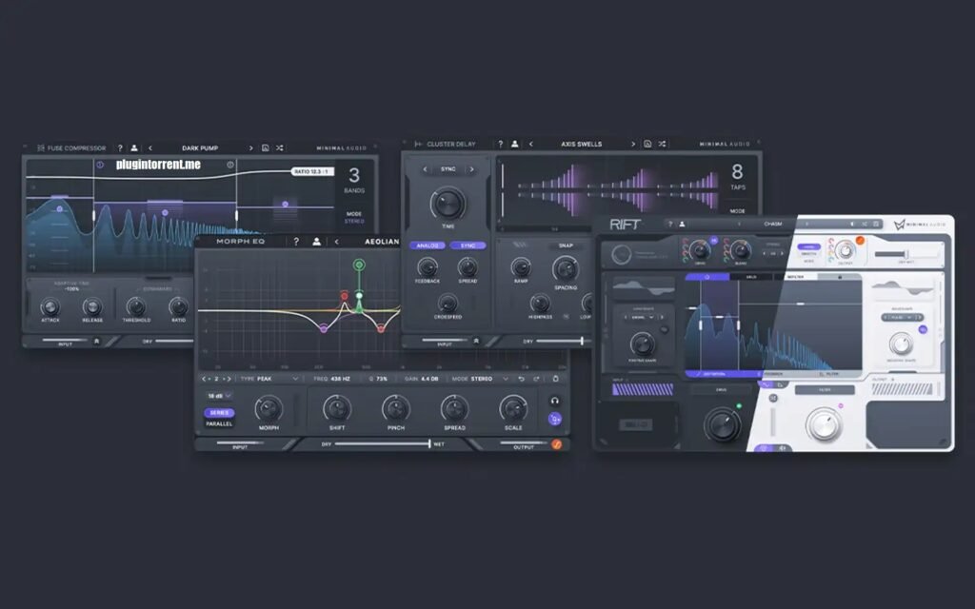Click Aeolian preset name in Morph EQ
The width and height of the screenshot is (975, 609).
[x=382, y=241]
